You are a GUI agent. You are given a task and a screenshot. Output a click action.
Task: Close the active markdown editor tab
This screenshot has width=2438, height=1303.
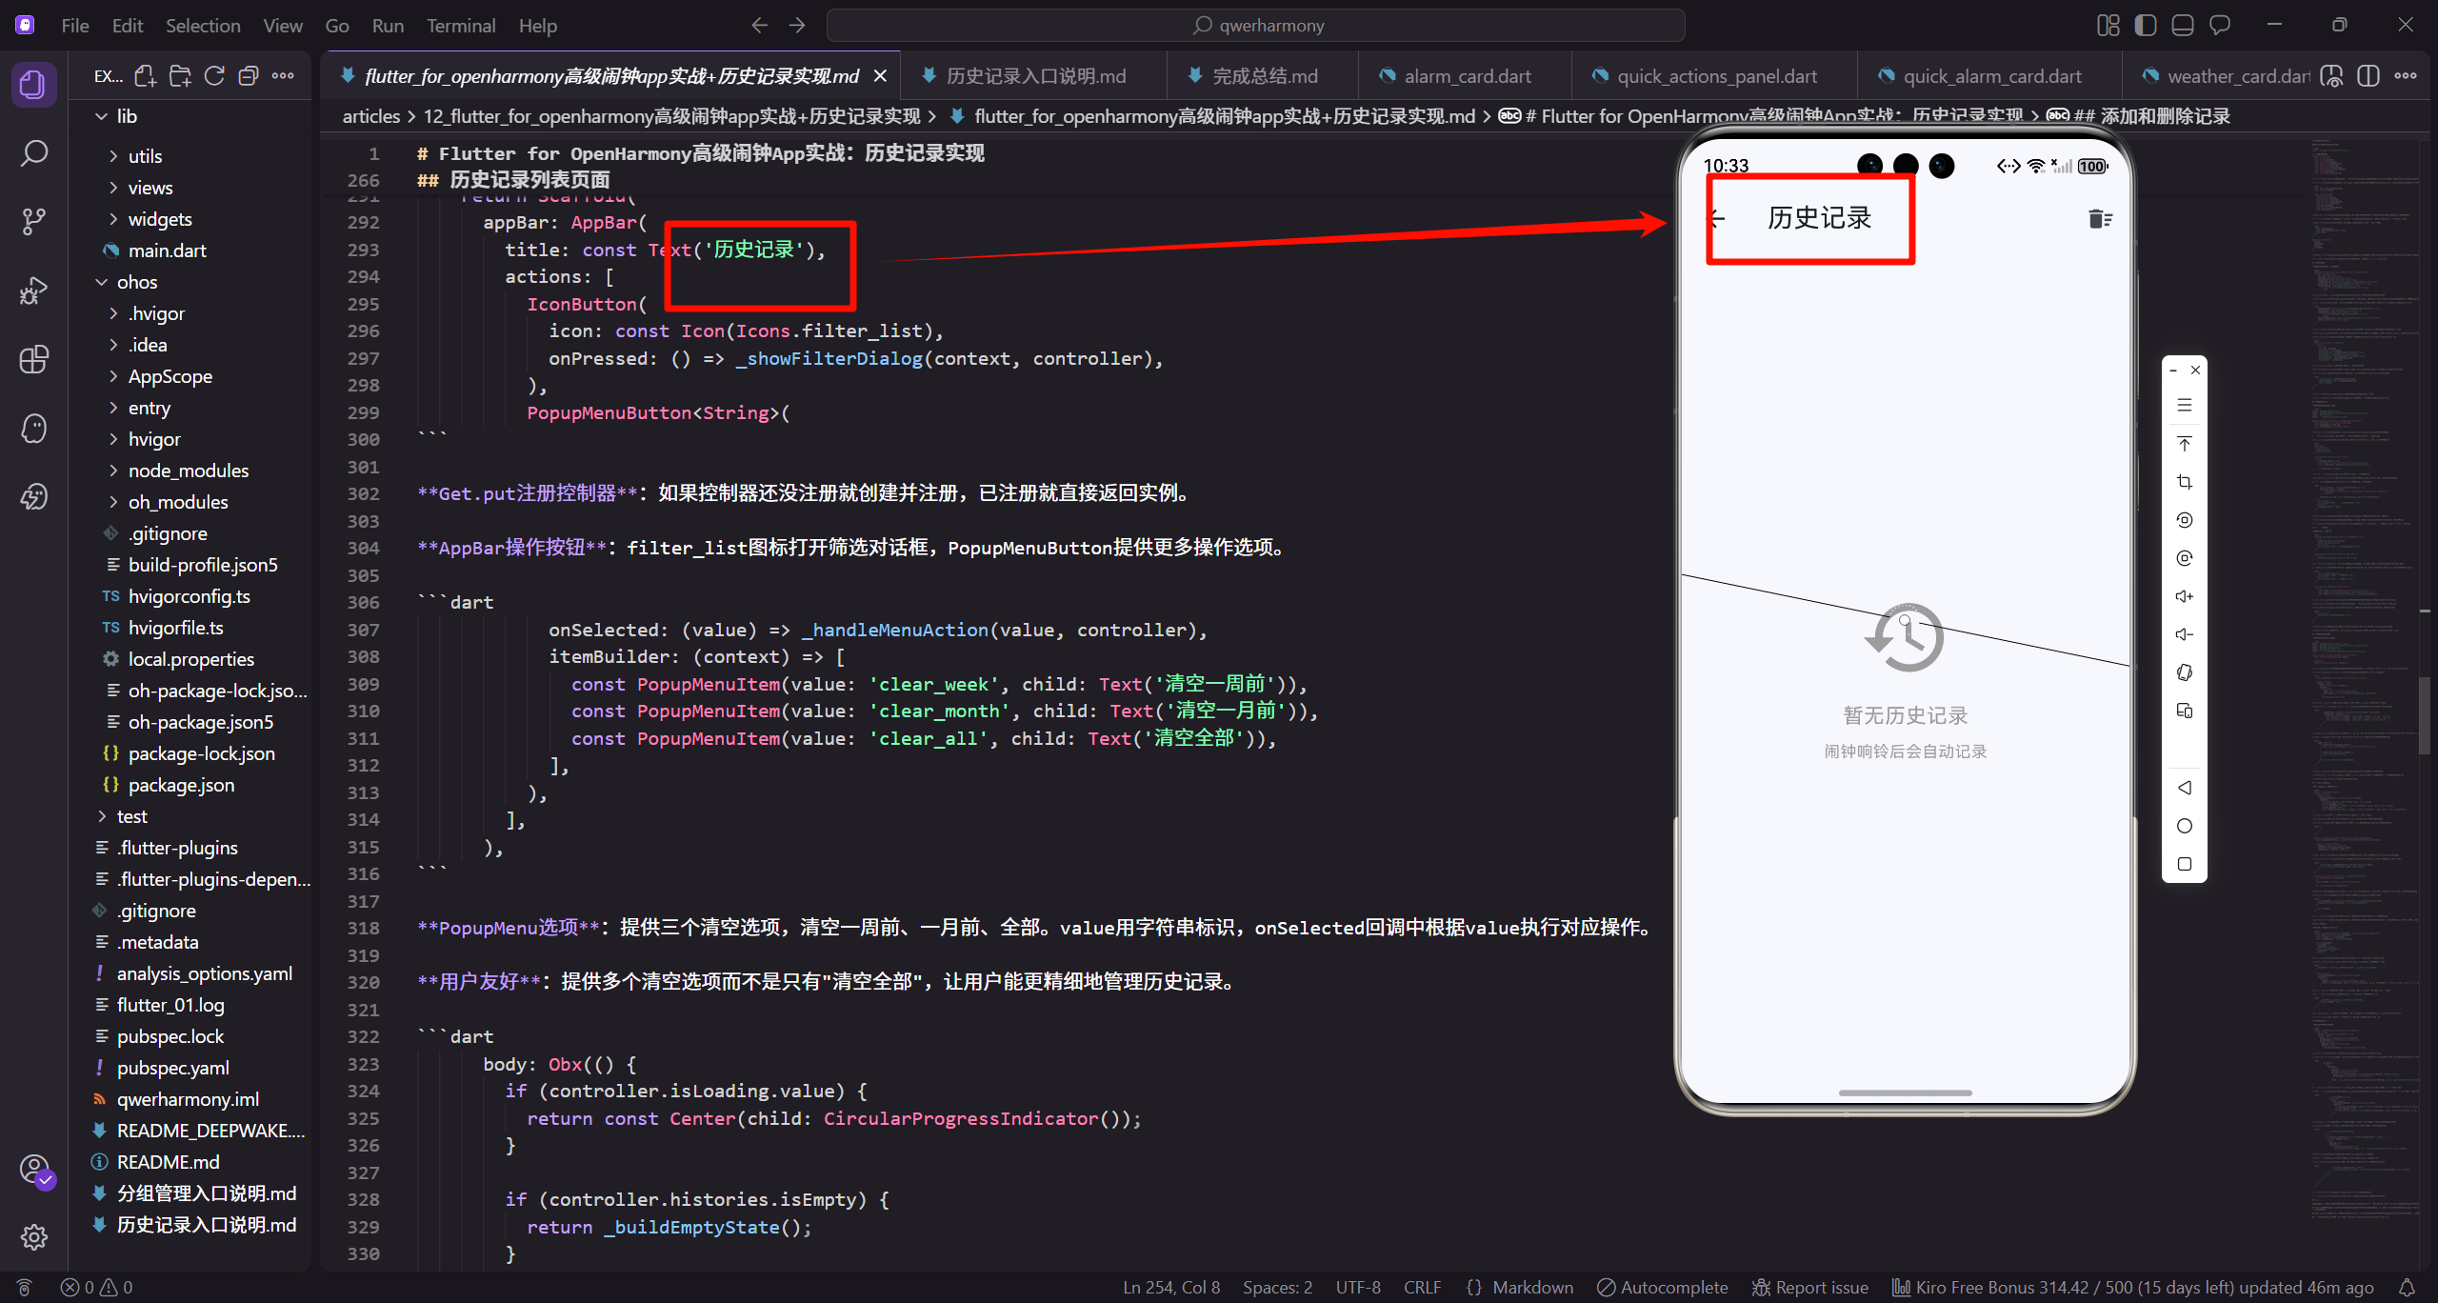(x=880, y=76)
